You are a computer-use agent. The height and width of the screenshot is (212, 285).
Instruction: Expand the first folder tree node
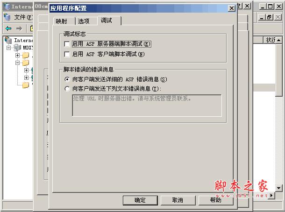[17, 55]
